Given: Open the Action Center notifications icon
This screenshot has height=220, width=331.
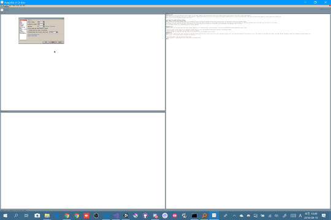Looking at the screenshot, I should [324, 216].
